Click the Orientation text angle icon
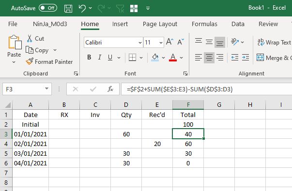292x191 pixels. click(x=235, y=42)
